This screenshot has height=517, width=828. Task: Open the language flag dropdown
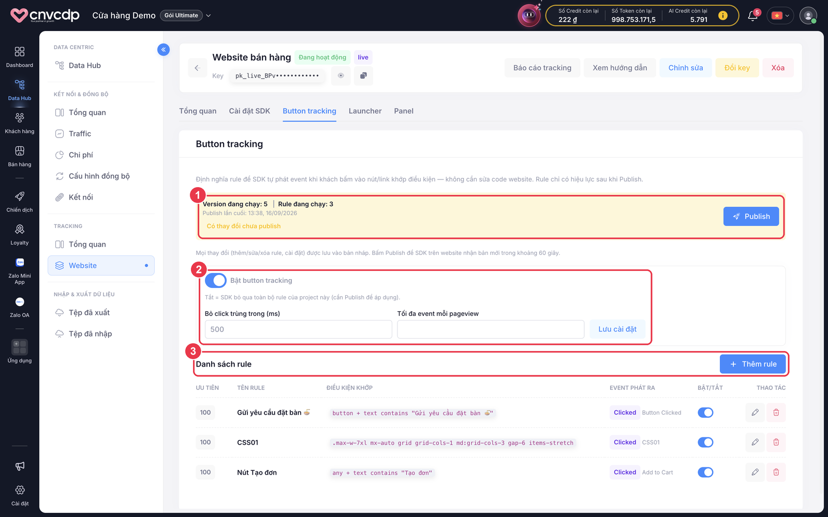click(780, 16)
